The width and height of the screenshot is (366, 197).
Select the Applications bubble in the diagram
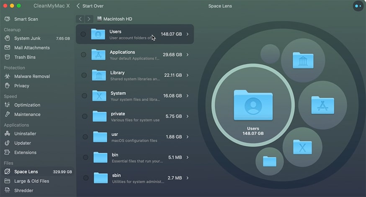tap(322, 105)
